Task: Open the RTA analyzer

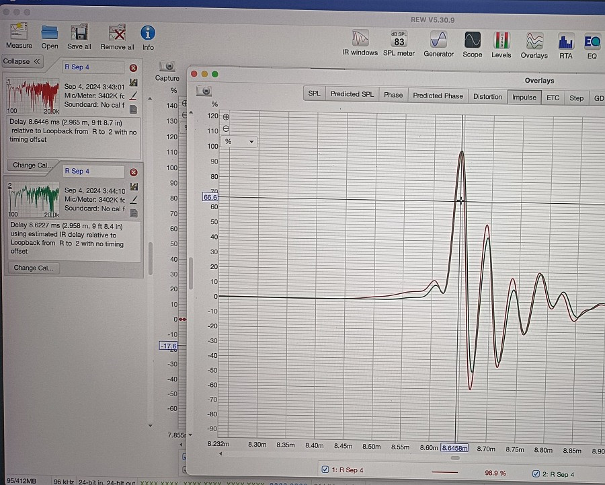Action: (x=565, y=46)
